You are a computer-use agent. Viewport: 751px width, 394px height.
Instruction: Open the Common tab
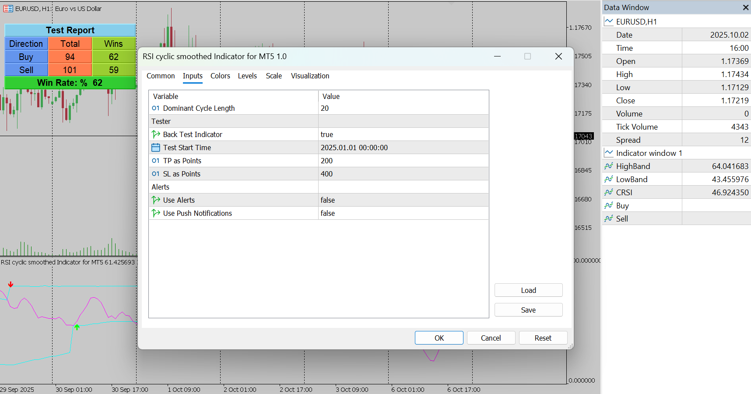(161, 76)
